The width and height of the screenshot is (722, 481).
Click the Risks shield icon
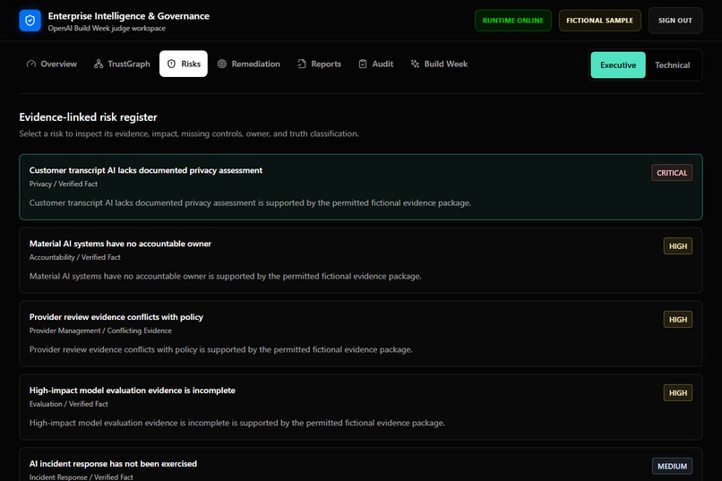click(x=171, y=64)
